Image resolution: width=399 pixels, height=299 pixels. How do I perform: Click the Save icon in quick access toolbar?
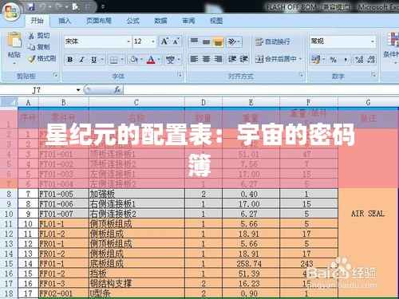tap(32, 7)
